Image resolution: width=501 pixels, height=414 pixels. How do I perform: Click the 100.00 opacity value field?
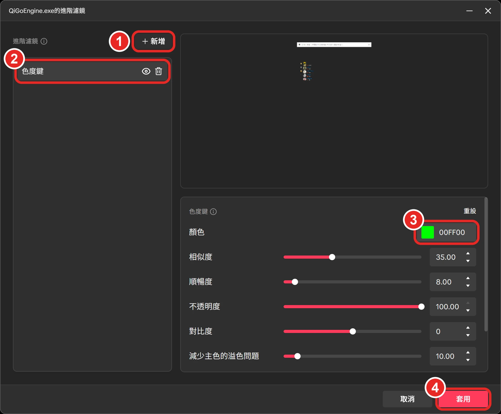[x=453, y=307]
